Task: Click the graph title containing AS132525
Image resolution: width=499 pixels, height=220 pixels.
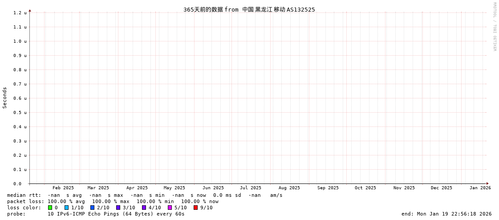Action: [x=249, y=9]
